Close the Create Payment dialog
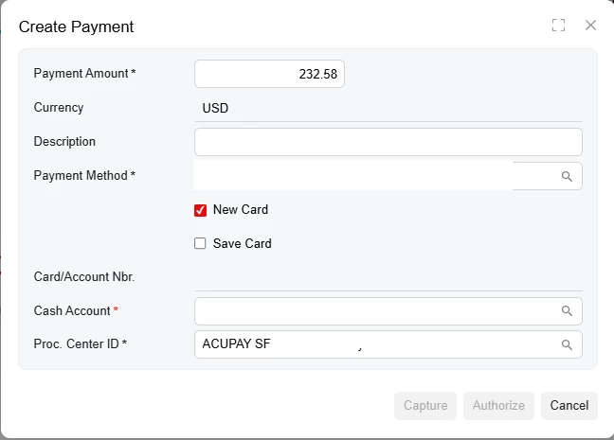The width and height of the screenshot is (614, 440). [x=590, y=26]
